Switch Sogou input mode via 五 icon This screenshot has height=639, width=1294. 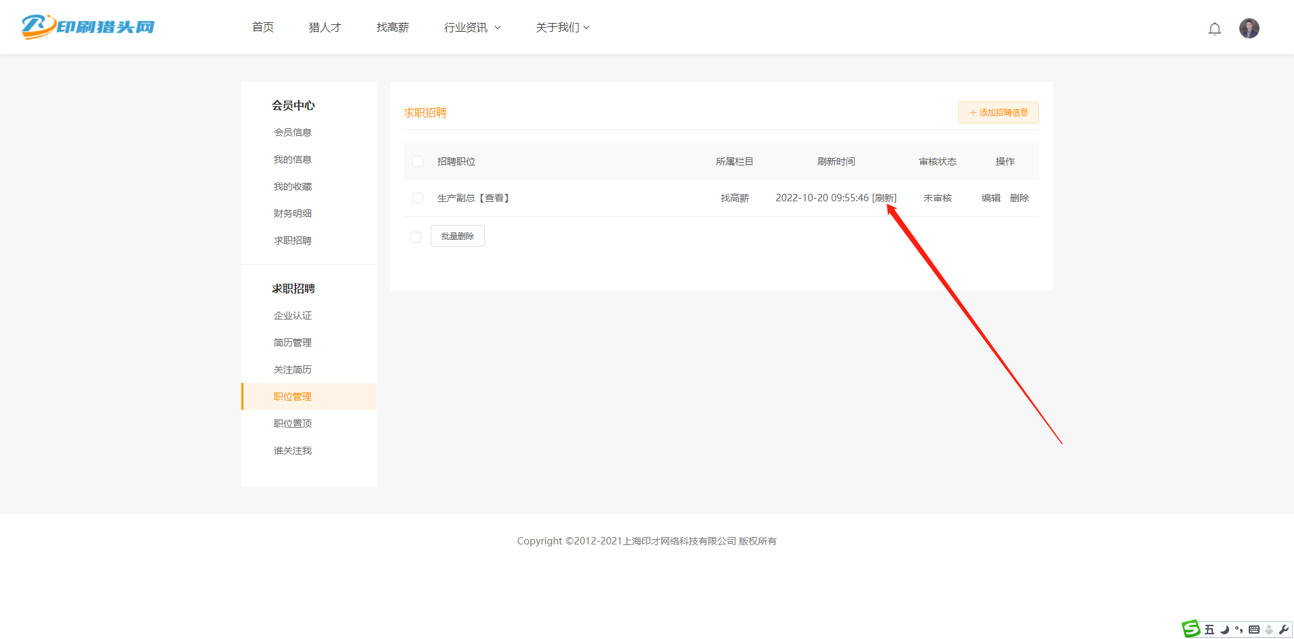[1209, 630]
